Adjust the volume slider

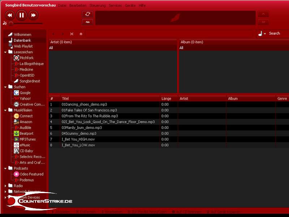click(11, 23)
